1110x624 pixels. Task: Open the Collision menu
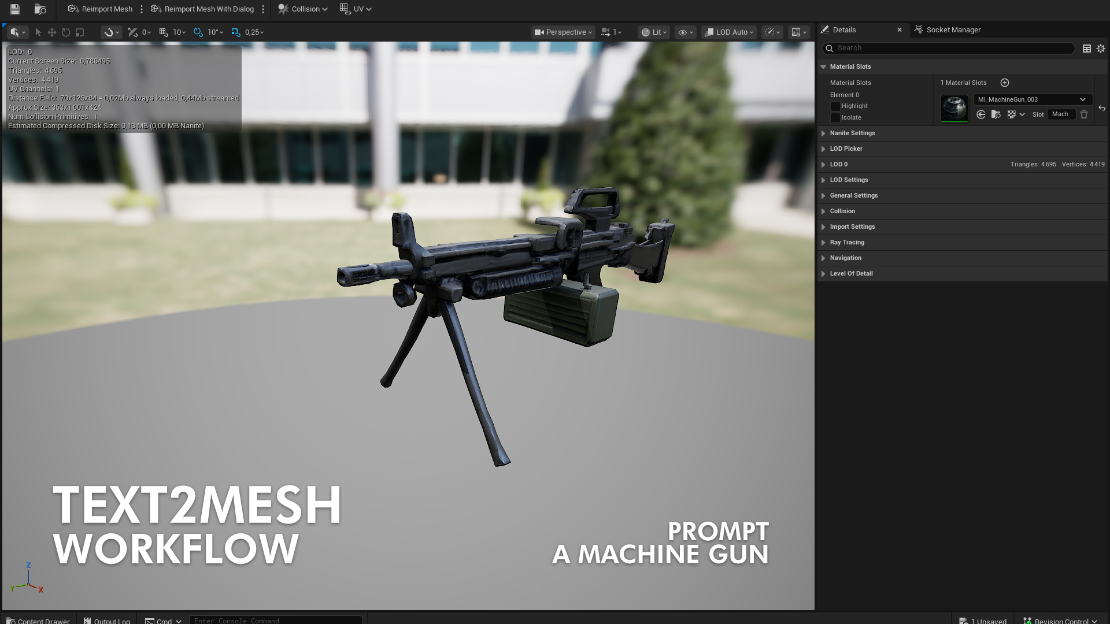coord(302,9)
